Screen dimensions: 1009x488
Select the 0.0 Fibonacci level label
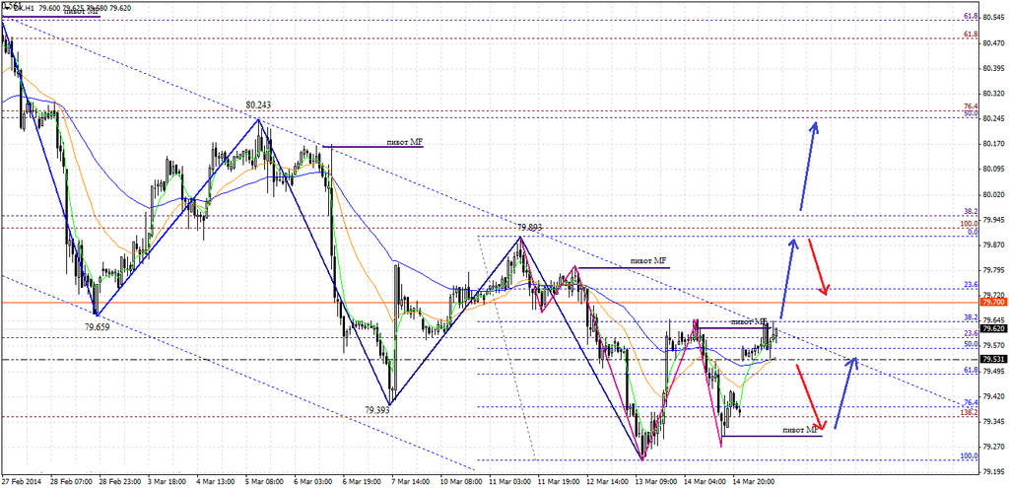(x=971, y=233)
